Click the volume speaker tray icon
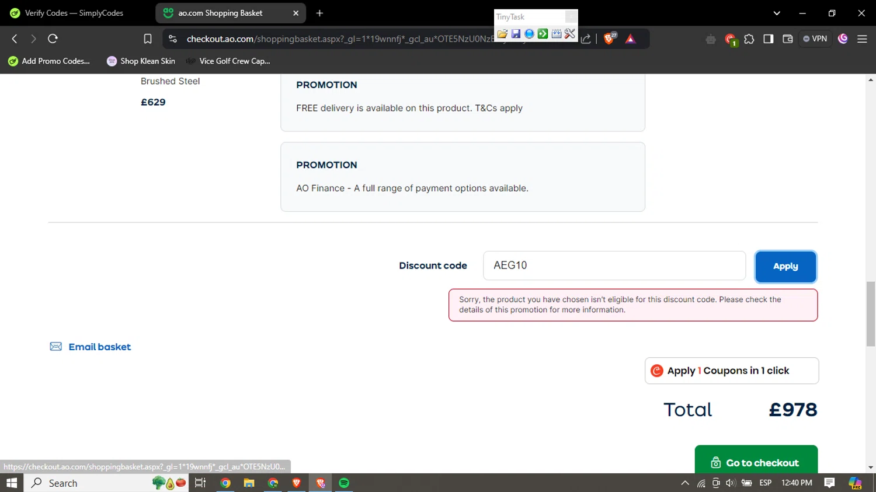This screenshot has height=492, width=876. click(x=731, y=483)
